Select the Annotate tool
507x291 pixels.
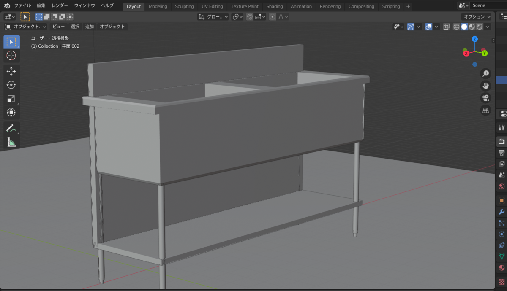pos(11,128)
